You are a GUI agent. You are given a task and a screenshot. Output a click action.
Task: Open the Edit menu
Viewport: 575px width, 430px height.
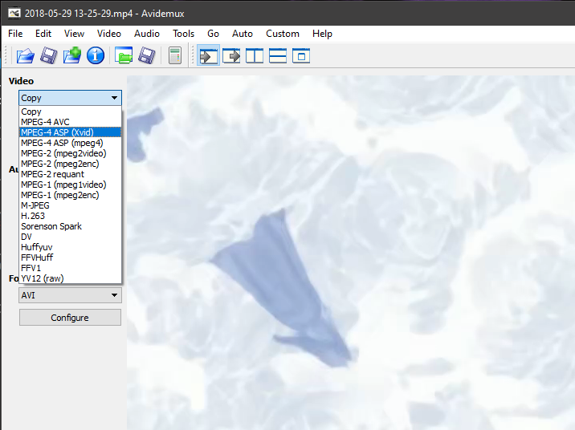pyautogui.click(x=43, y=34)
